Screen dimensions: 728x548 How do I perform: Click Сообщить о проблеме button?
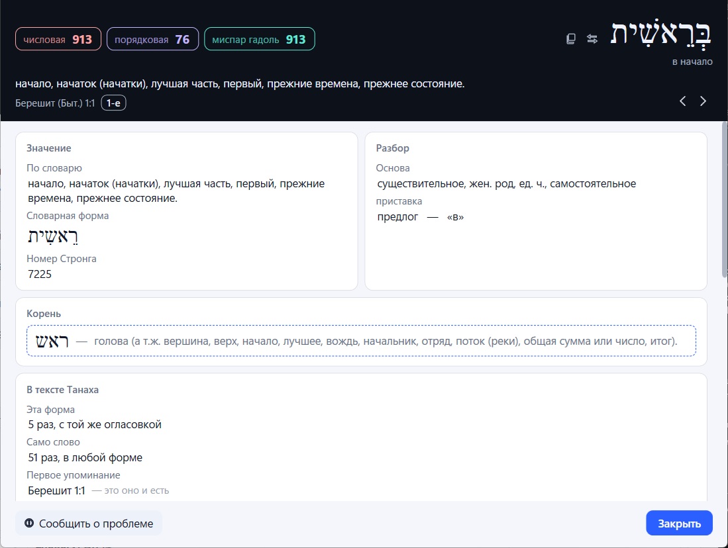89,524
